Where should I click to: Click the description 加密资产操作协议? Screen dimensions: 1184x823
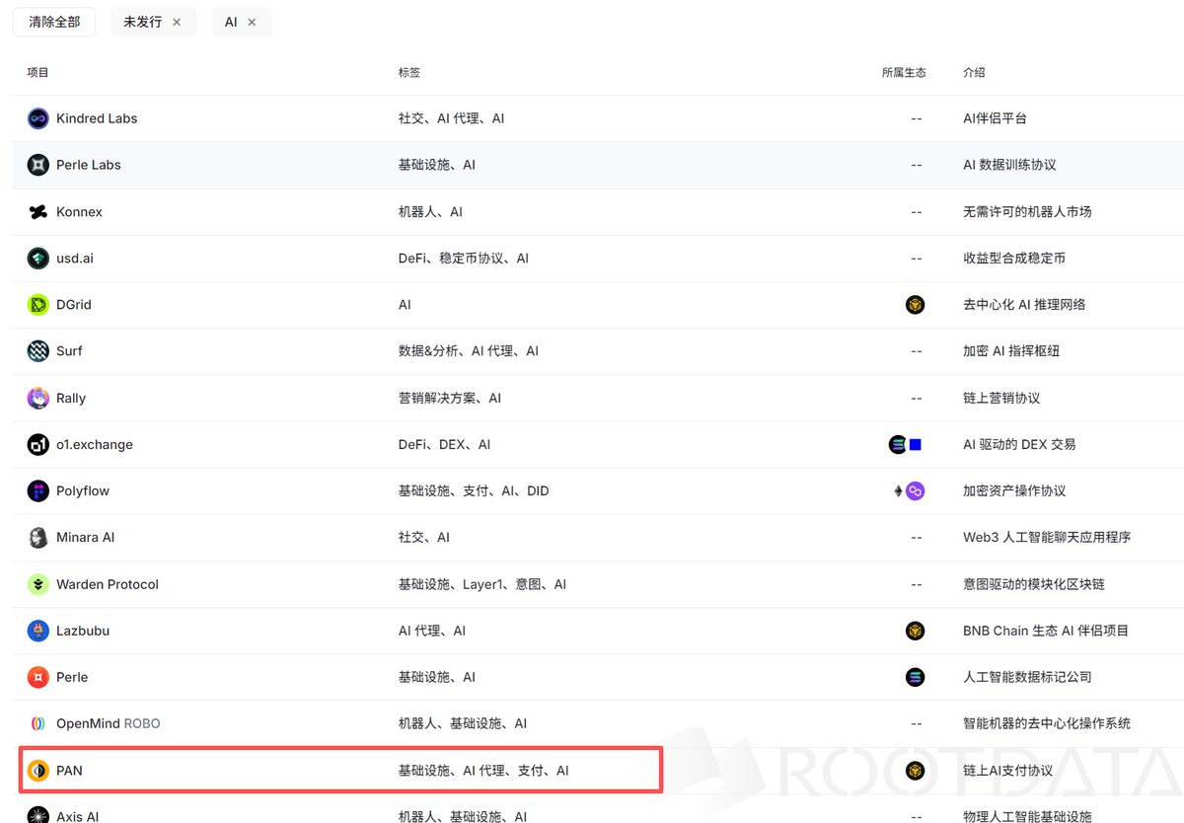tap(1014, 491)
